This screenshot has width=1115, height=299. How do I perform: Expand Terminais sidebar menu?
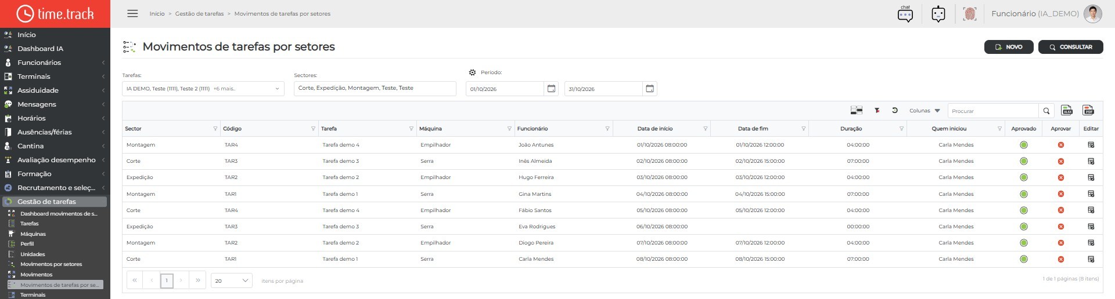(55, 76)
